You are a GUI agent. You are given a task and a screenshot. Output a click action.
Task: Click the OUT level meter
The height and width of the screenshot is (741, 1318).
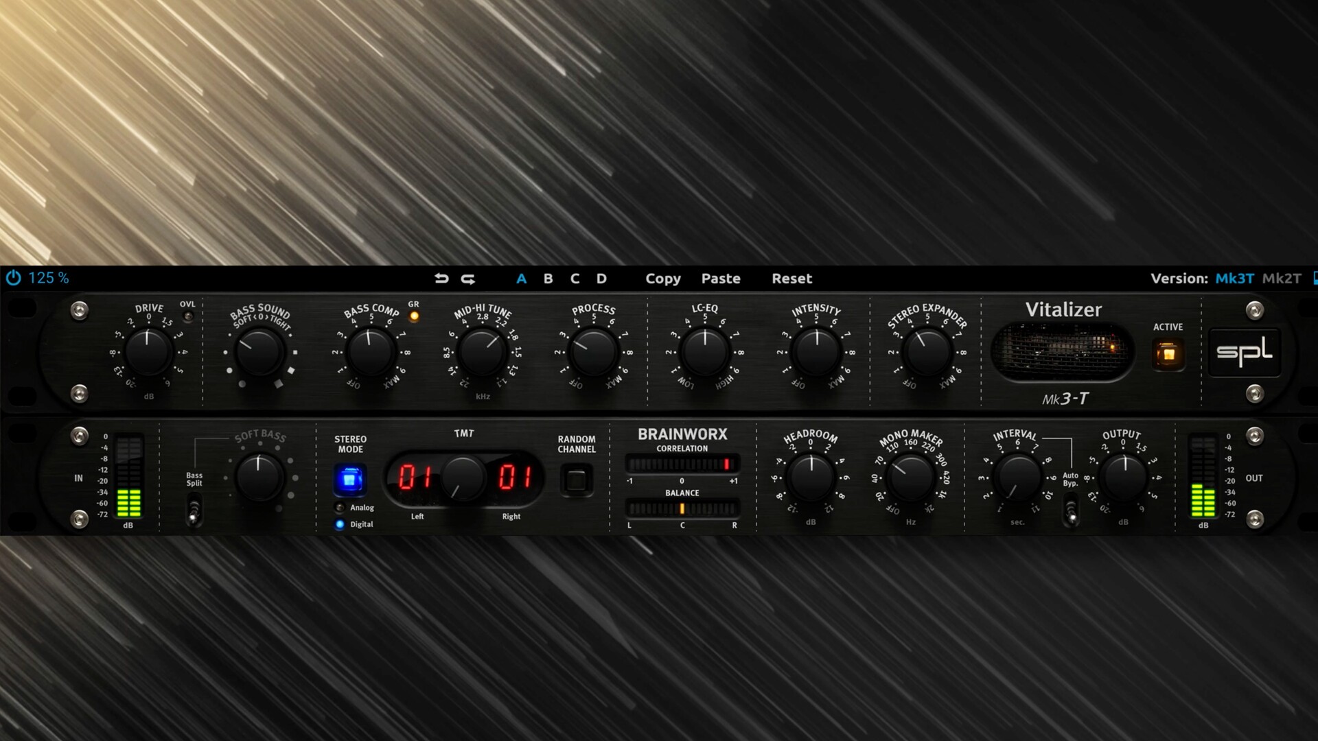pyautogui.click(x=1203, y=476)
